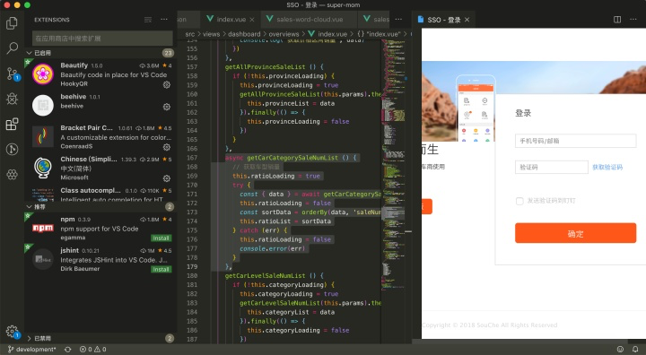This screenshot has width=646, height=355.
Task: Click the overviews breadcrumb segment
Action: (284, 34)
